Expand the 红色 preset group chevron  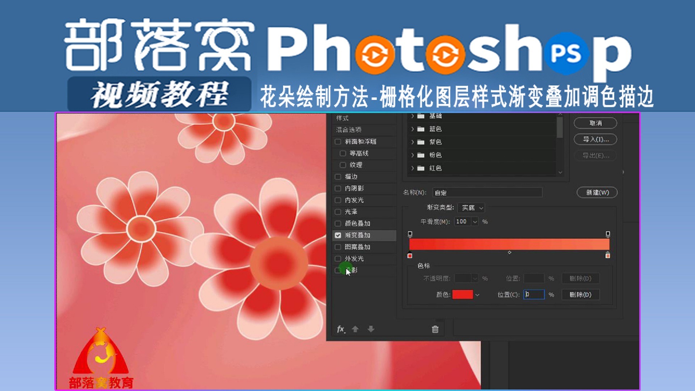click(412, 168)
